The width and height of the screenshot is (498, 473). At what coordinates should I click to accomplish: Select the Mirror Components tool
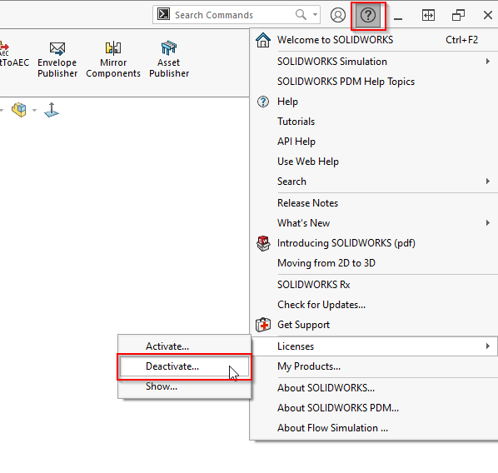(x=113, y=59)
